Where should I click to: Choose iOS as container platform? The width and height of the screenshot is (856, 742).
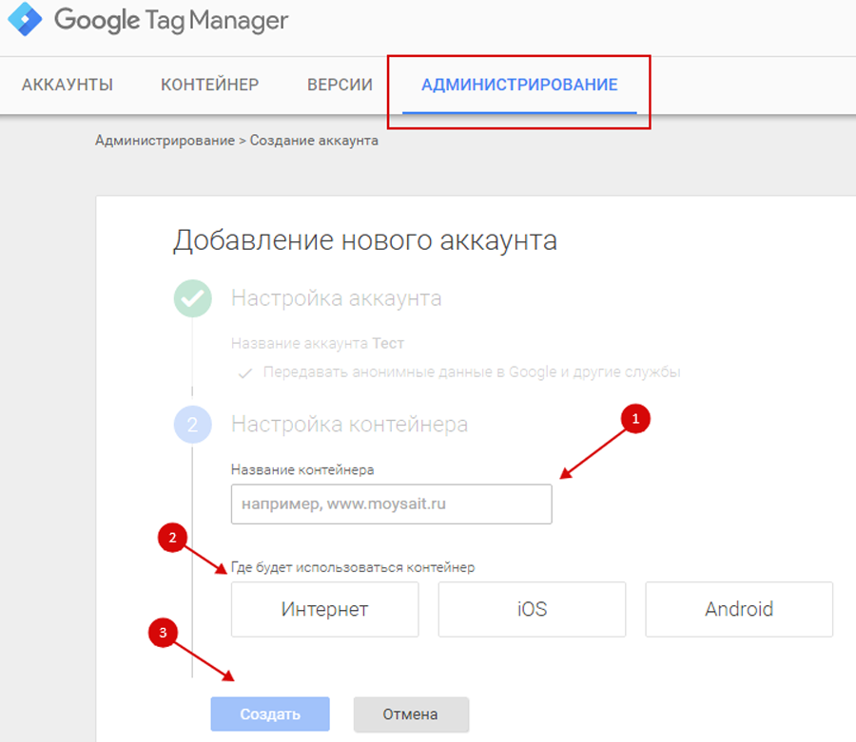[x=532, y=609]
